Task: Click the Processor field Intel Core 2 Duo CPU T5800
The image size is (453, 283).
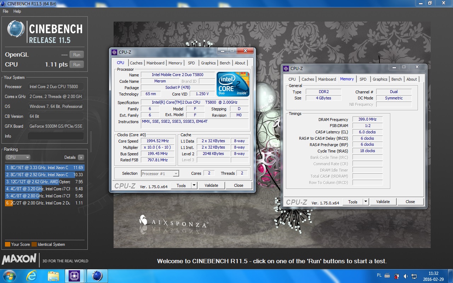Action: pyautogui.click(x=56, y=87)
